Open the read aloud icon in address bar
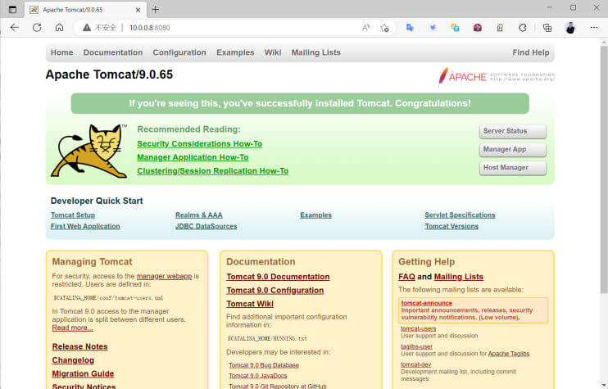608x389 pixels. tap(366, 28)
